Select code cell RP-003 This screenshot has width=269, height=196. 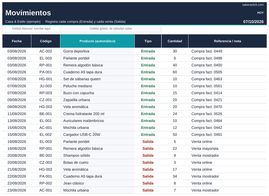(46, 93)
